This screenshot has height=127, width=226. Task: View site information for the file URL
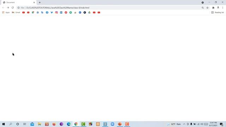point(18,8)
